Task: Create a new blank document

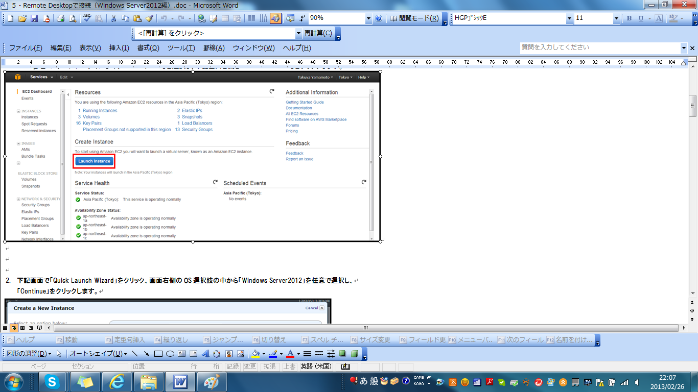Action: pos(11,18)
